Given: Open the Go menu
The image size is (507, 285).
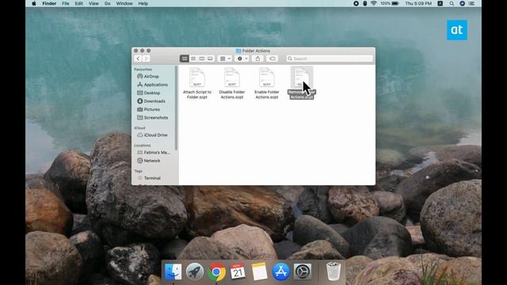Looking at the screenshot, I should [108, 3].
